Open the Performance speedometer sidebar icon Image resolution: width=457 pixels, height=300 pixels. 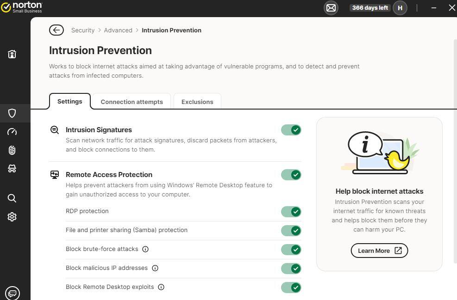pos(12,132)
